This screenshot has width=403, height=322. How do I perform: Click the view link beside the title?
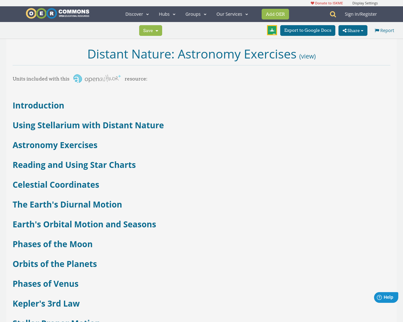(307, 55)
